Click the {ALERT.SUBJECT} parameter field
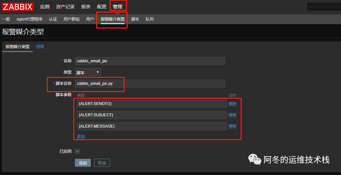The width and height of the screenshot is (341, 175). tap(152, 115)
